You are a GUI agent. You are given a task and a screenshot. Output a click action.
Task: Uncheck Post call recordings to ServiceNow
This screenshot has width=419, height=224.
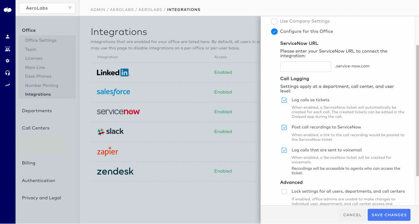tap(284, 127)
